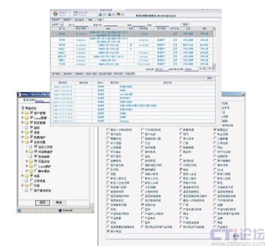The width and height of the screenshot is (265, 246).
Task: Click the Internet zone globe in status bar
Action: (60, 210)
